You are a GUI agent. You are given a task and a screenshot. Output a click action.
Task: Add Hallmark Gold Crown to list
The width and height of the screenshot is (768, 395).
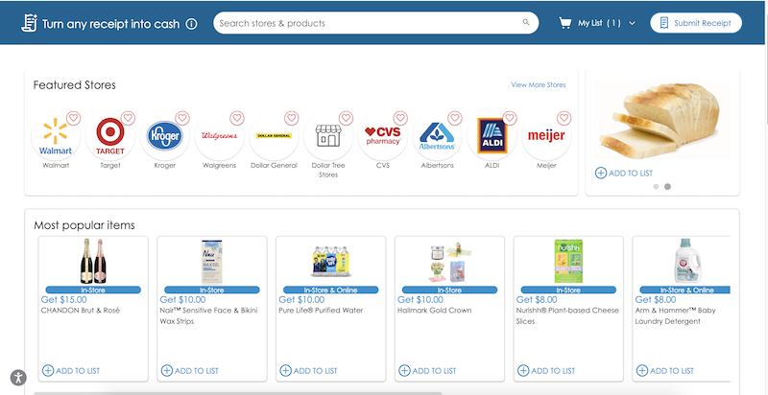(427, 371)
